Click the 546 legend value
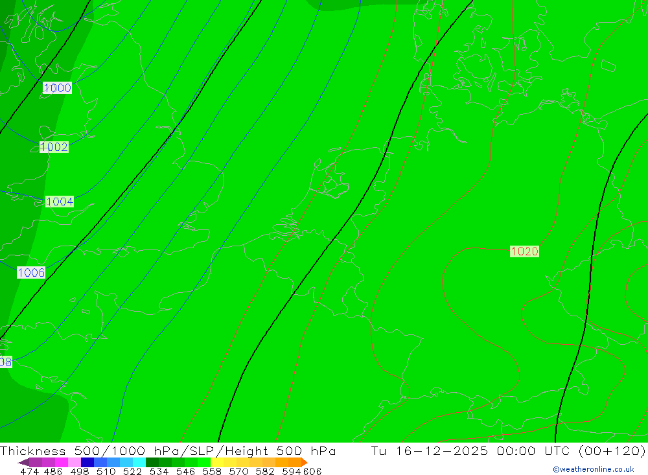This screenshot has height=475, width=648. [x=185, y=471]
